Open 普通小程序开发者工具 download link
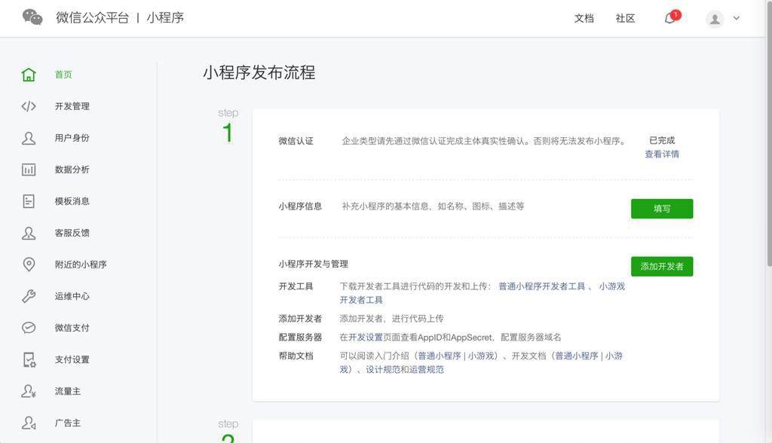This screenshot has width=772, height=443. tap(541, 286)
